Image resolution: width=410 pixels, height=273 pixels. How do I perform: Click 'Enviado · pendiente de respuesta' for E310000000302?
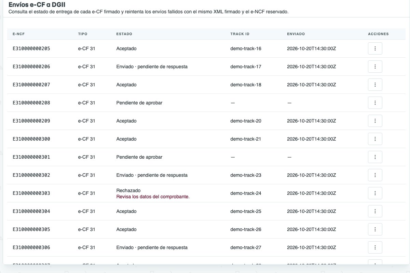click(152, 175)
